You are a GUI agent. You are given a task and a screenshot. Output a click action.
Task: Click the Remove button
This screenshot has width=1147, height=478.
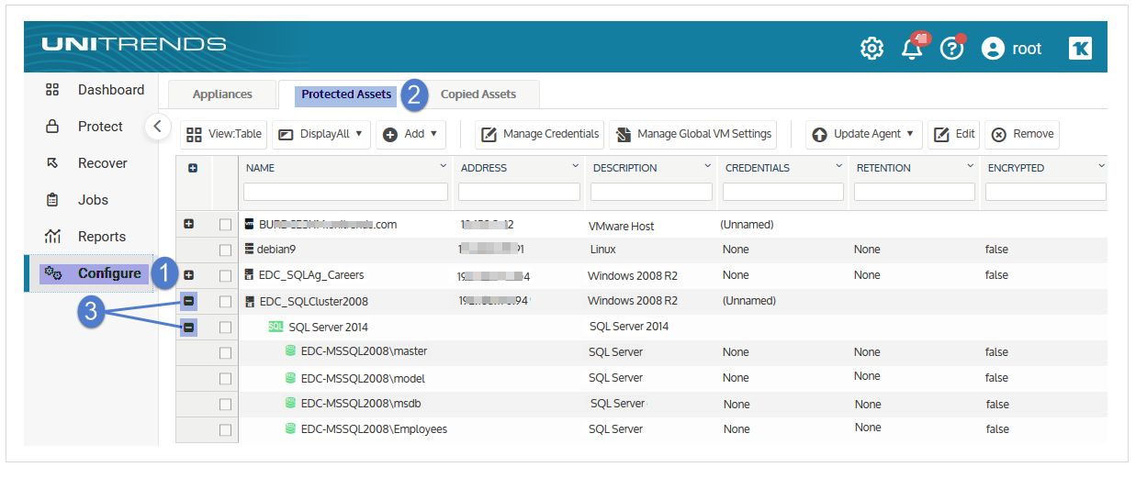click(1022, 134)
